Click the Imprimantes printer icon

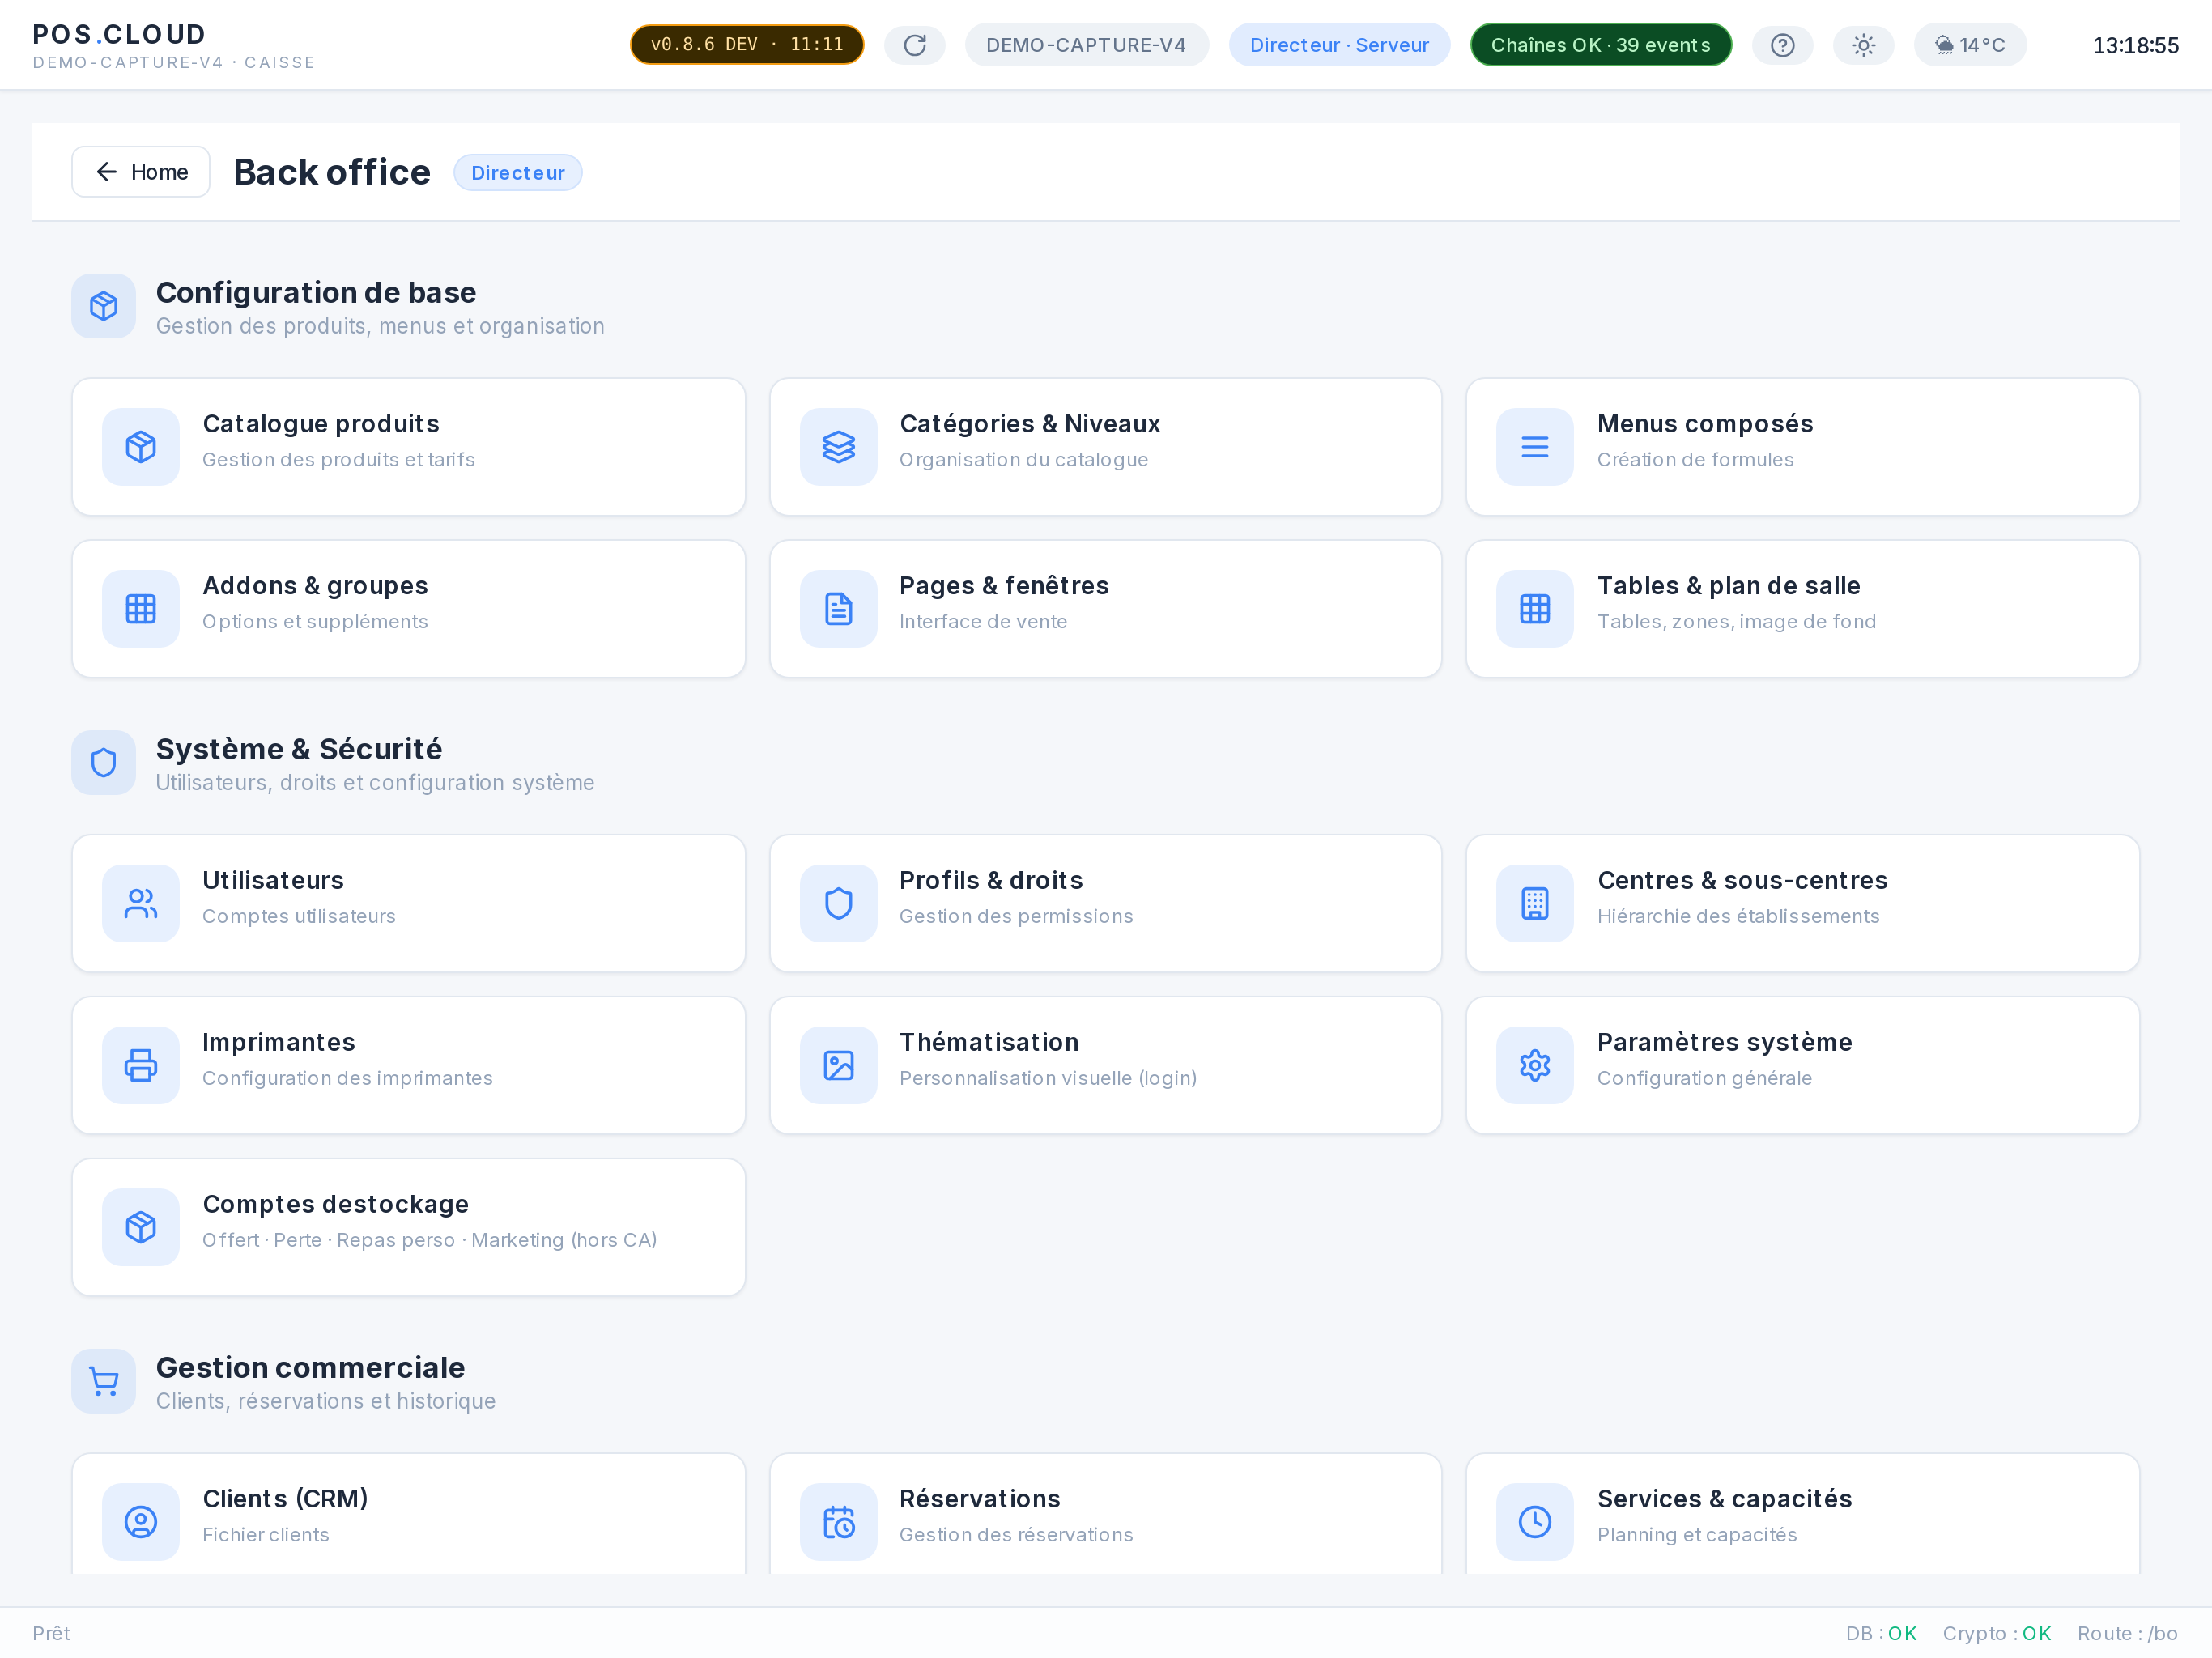[x=141, y=1066]
